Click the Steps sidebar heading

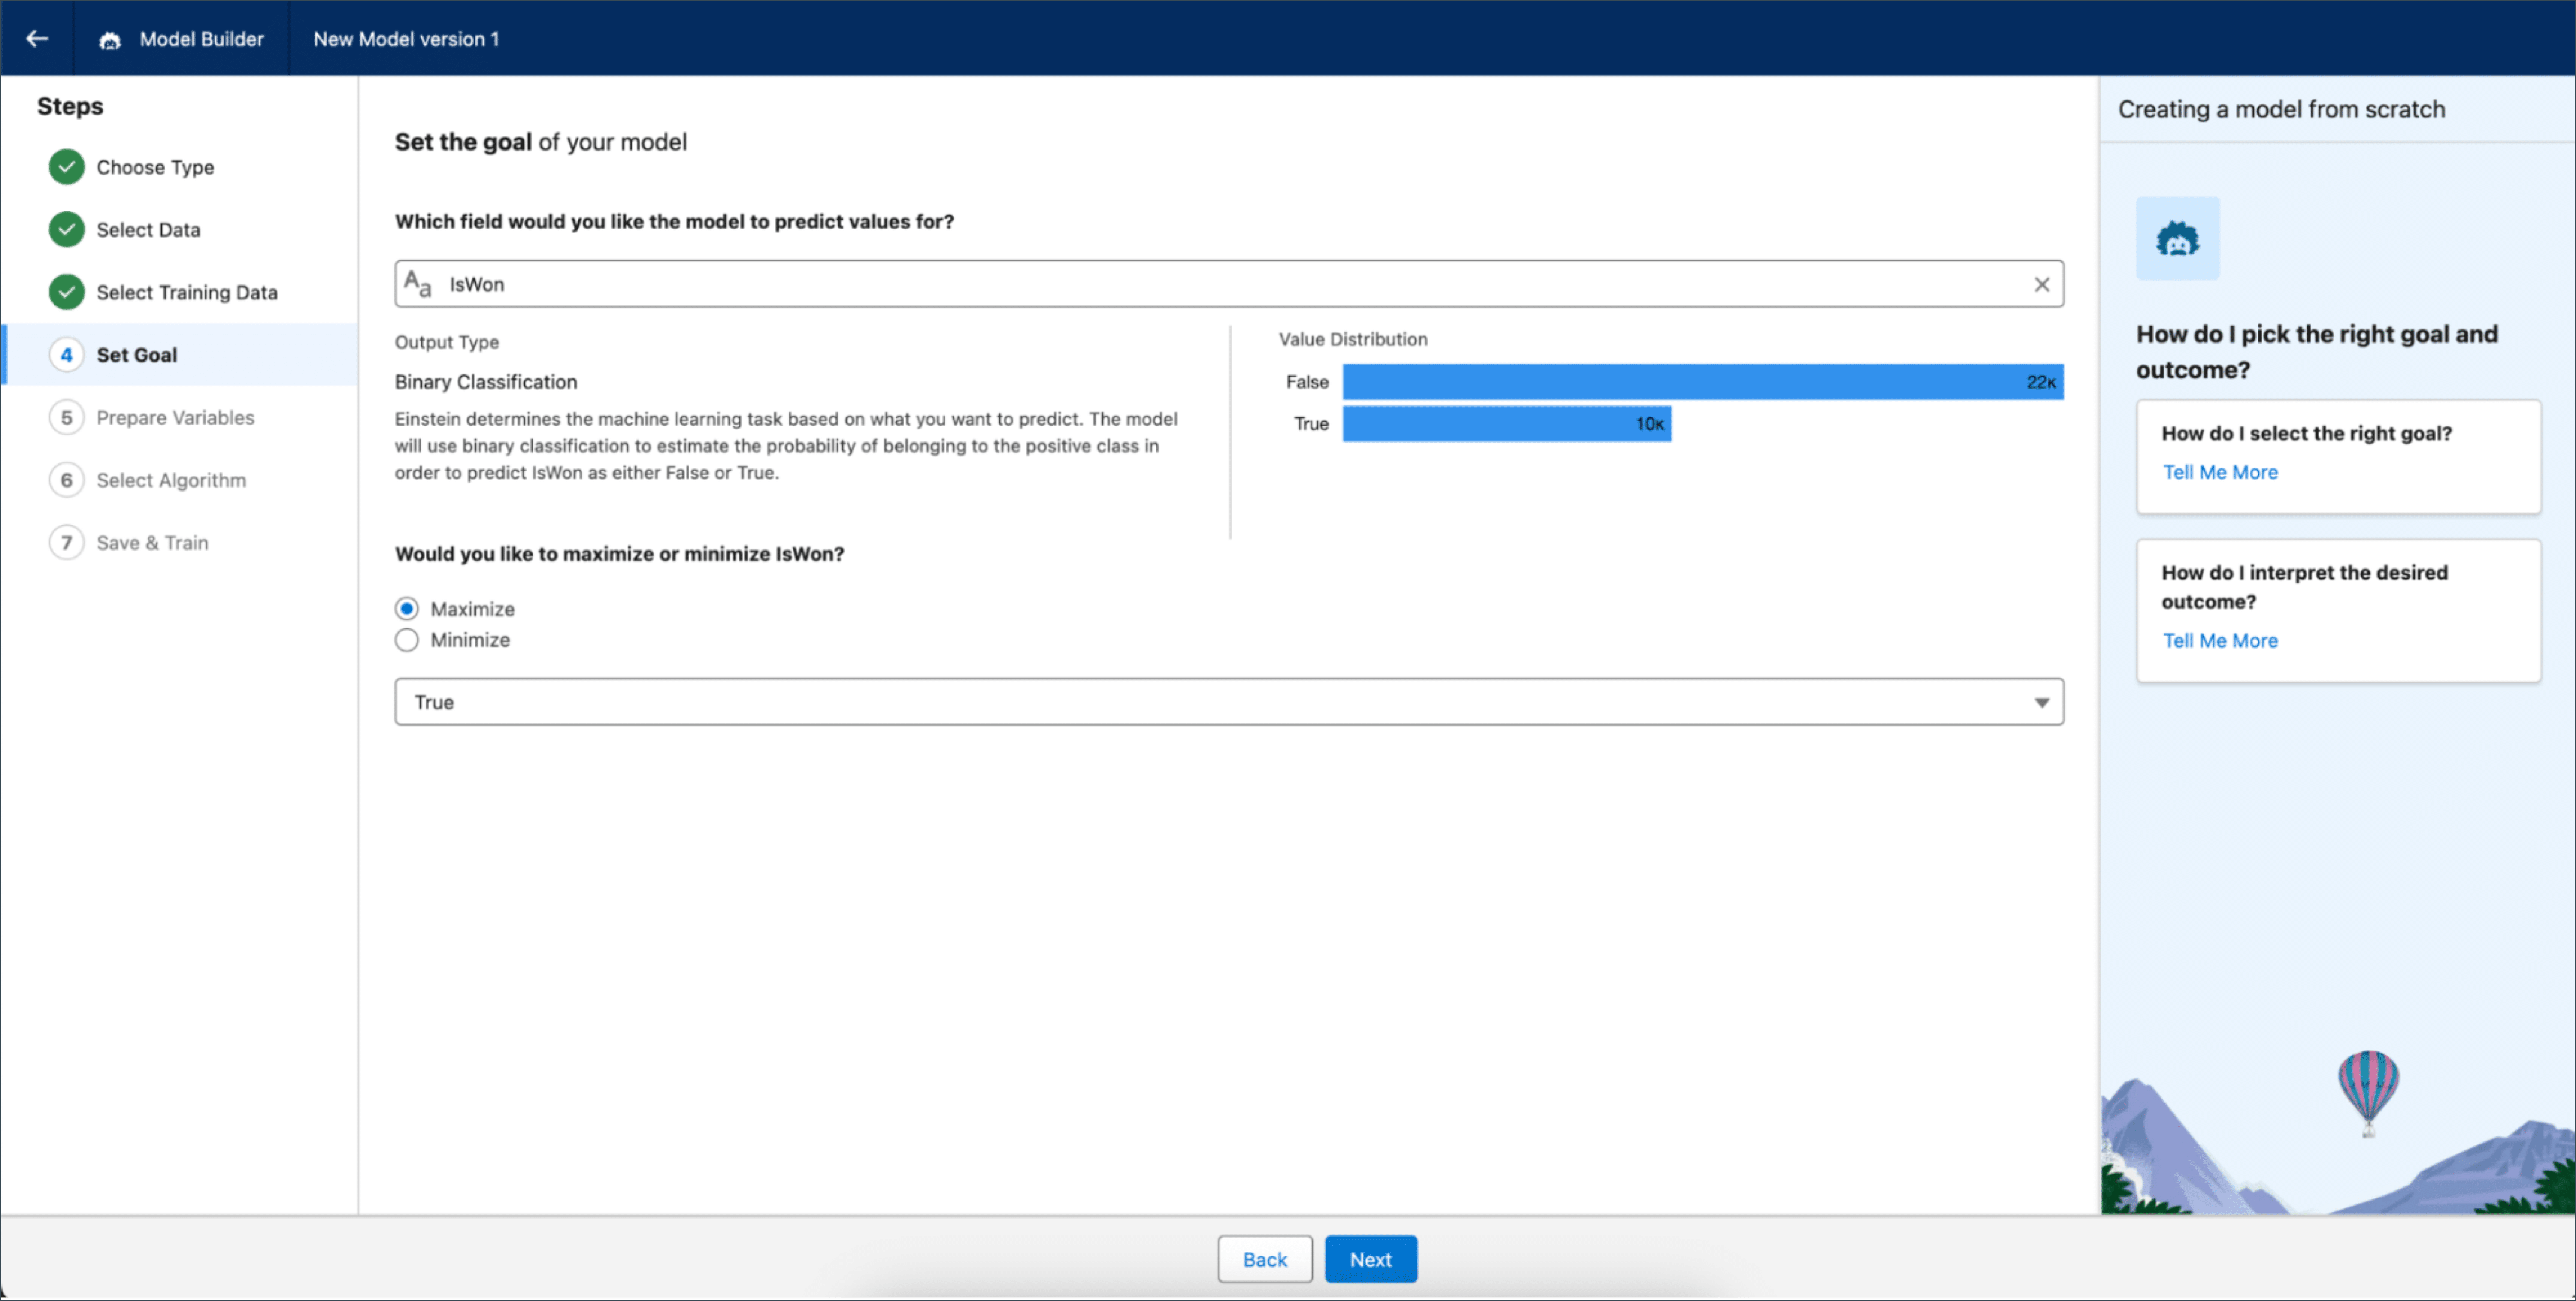click(x=70, y=106)
